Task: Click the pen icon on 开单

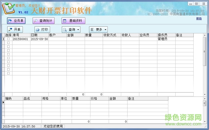Action: tap(10, 29)
